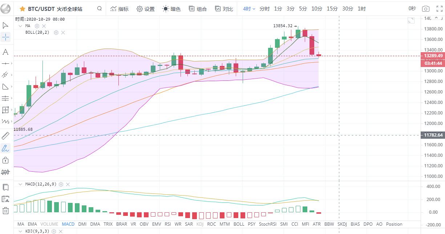This screenshot has width=445, height=234.
Task: Toggle the favorite star for BTC/USDT
Action: click(22, 9)
